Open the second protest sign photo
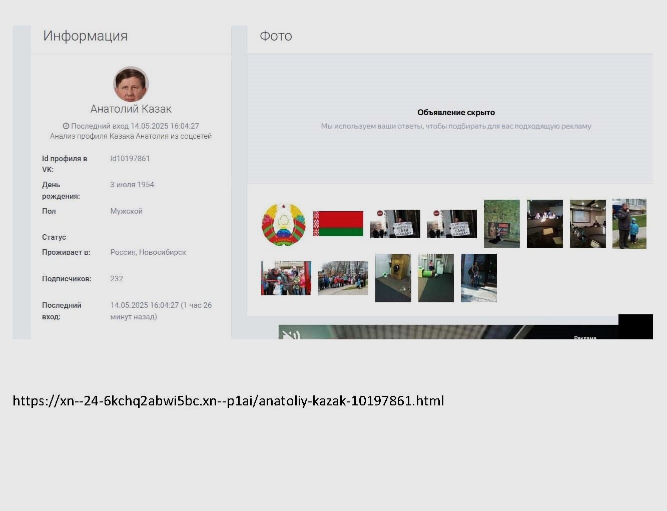 tap(452, 224)
